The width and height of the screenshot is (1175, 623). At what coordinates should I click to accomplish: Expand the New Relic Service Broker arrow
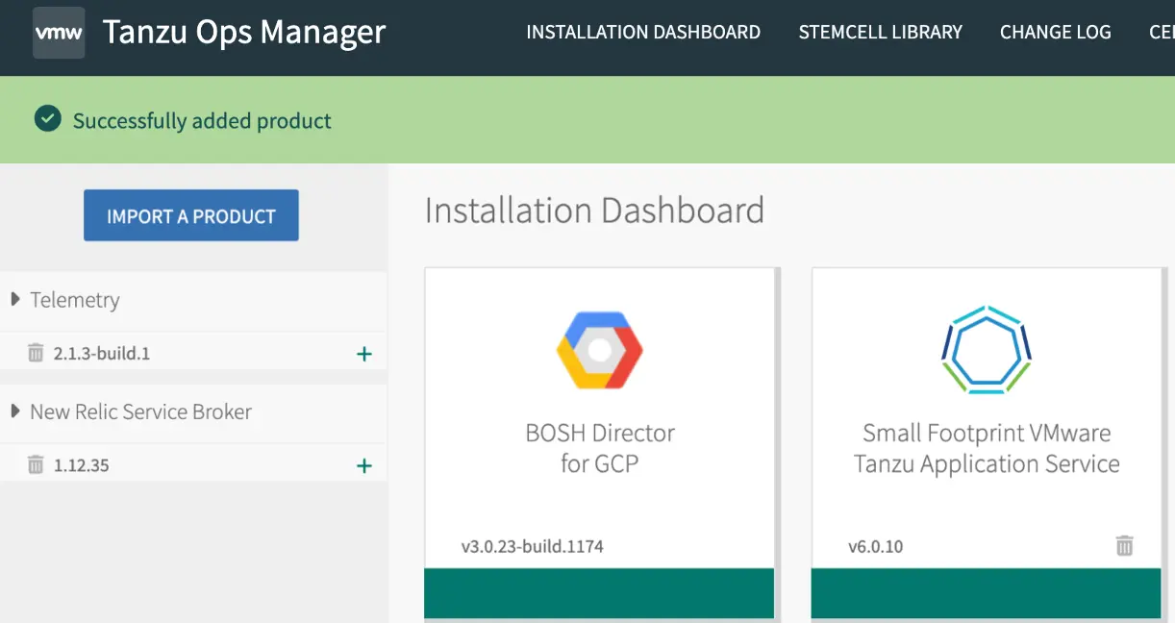pyautogui.click(x=15, y=411)
